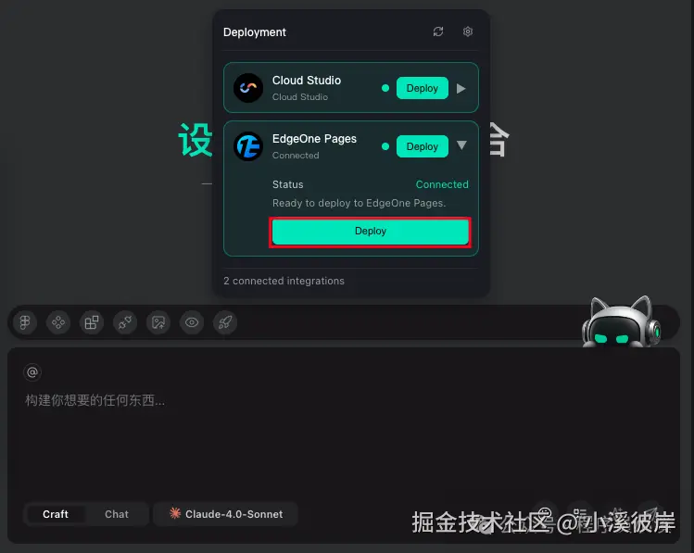Open the Claude-4.0-Sonnet model selector
This screenshot has height=553, width=694.
pyautogui.click(x=226, y=514)
